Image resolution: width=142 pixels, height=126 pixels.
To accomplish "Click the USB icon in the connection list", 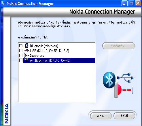I will [26, 51].
